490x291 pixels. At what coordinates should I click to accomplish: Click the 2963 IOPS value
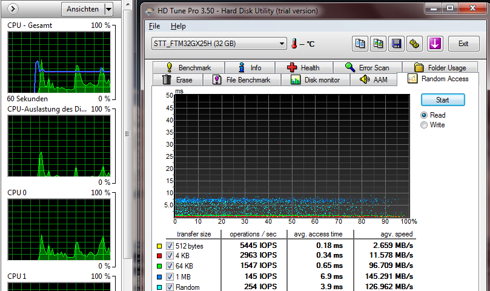[259, 255]
